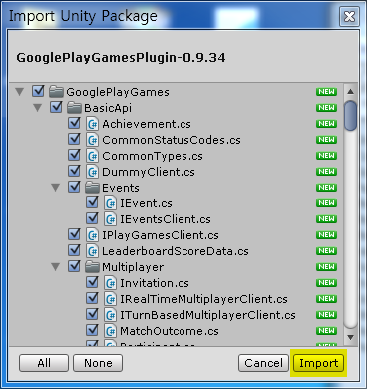Click the LeaderboardScoreData.cs script icon

tap(92, 251)
